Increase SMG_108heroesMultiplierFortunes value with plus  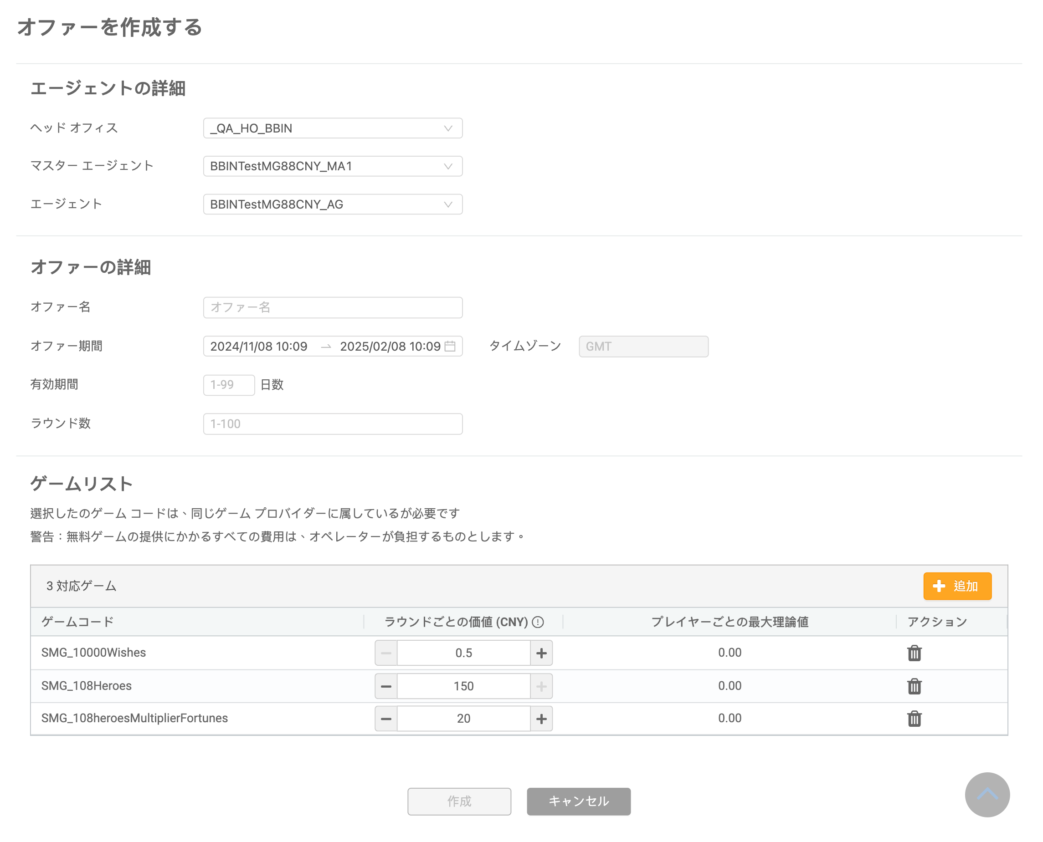pyautogui.click(x=541, y=718)
